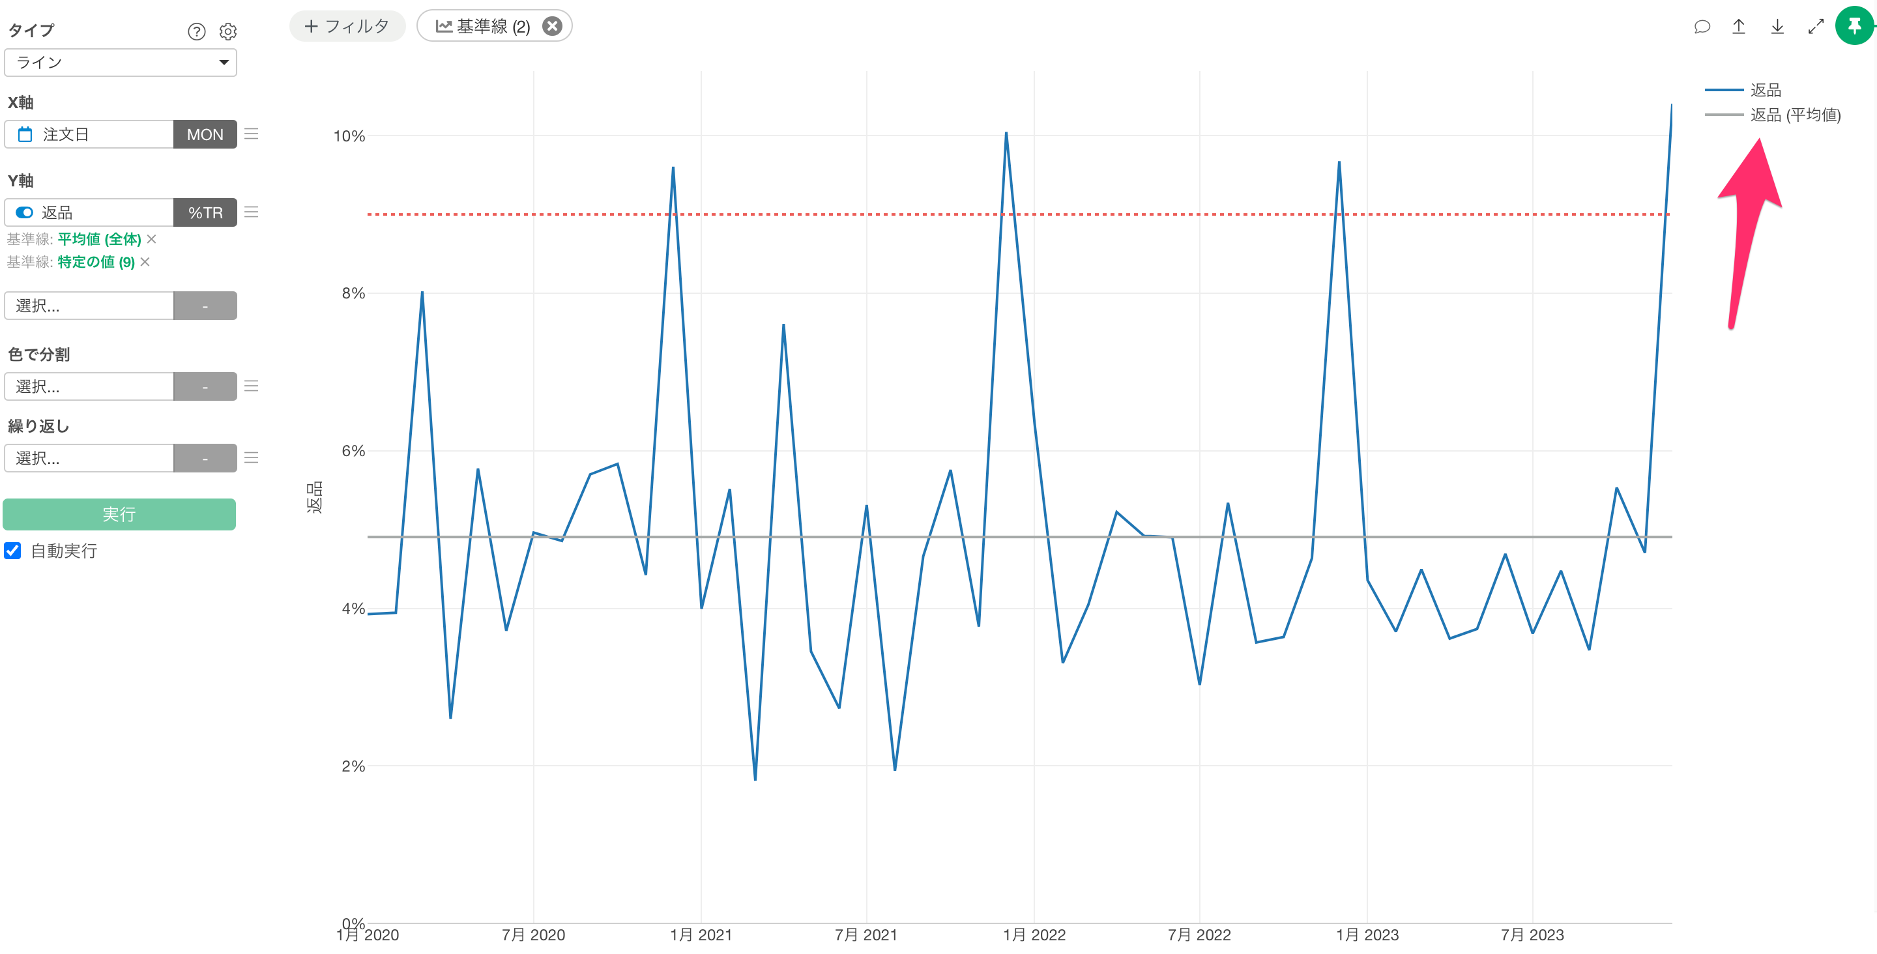Open the ライン chart type dropdown
Viewport: 1877px width, 954px height.
point(120,63)
